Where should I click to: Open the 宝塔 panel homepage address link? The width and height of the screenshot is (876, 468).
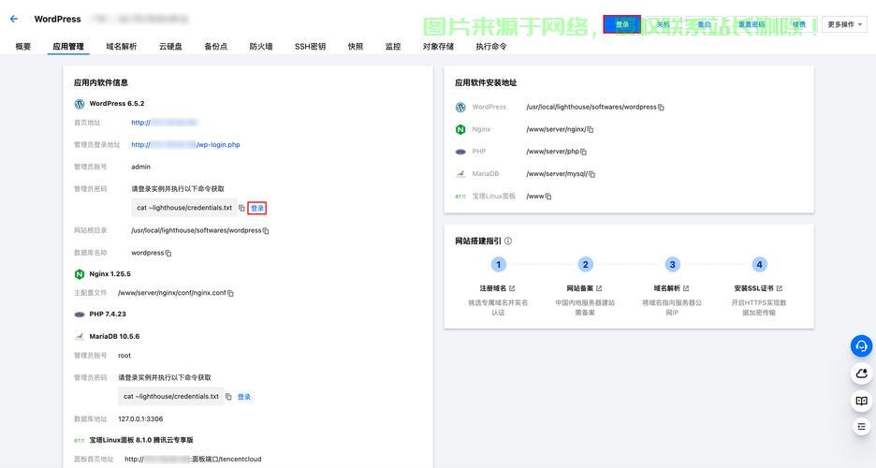click(193, 459)
